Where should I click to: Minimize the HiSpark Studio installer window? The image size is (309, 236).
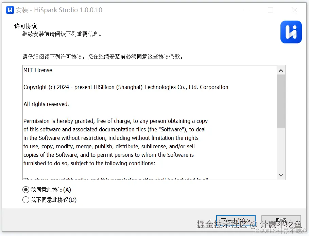point(247,10)
